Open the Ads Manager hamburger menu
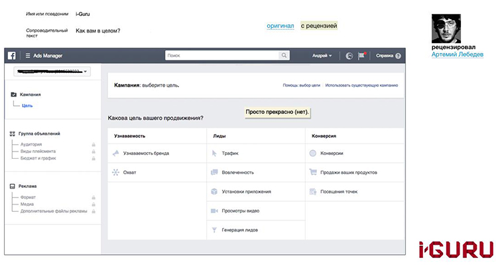This screenshot has height=266, width=496. (x=28, y=56)
